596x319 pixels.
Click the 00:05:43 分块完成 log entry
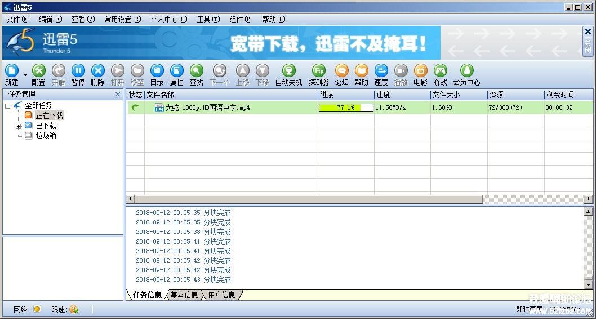[x=183, y=280]
